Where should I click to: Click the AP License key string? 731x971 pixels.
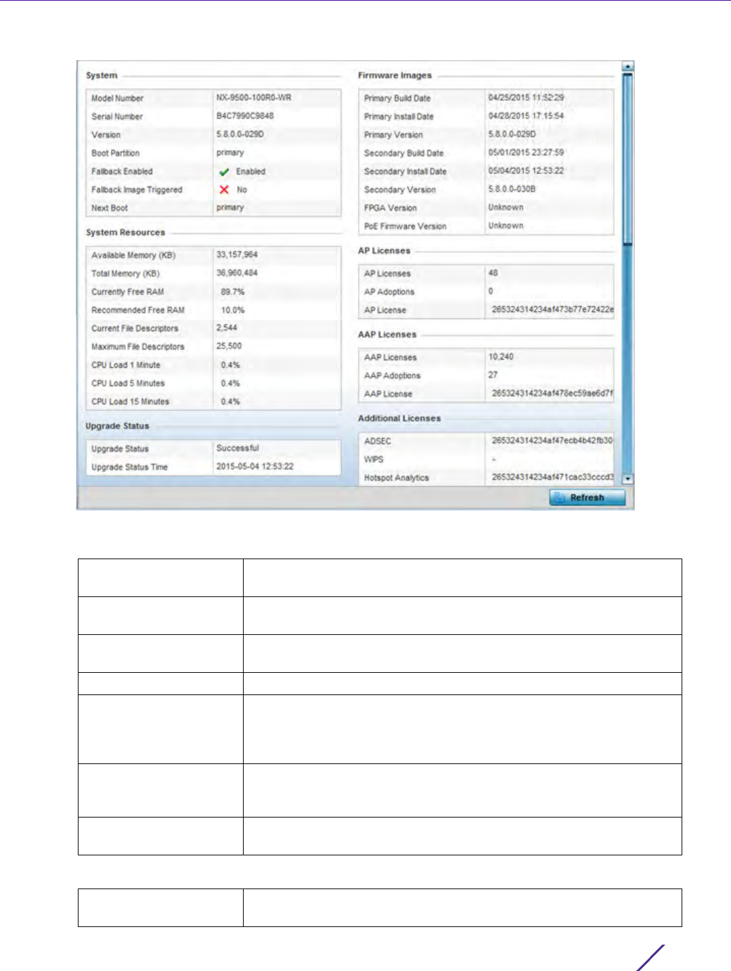(x=552, y=310)
